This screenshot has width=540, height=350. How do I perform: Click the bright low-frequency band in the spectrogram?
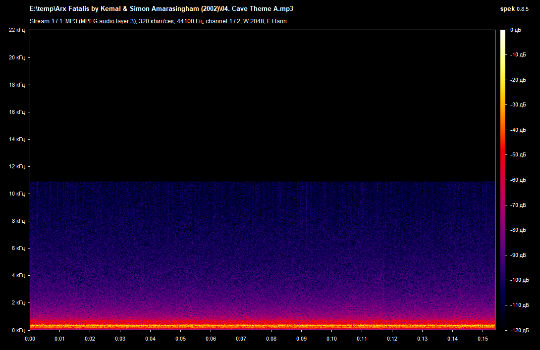[263, 325]
